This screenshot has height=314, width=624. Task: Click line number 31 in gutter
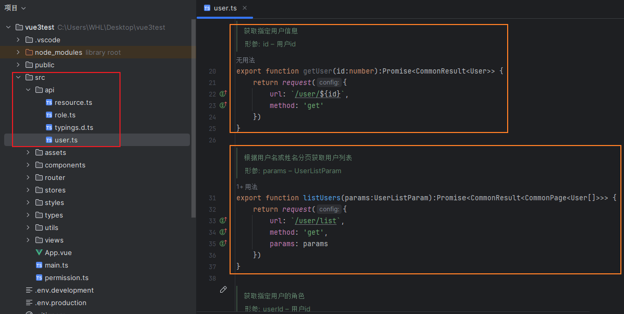[212, 198]
